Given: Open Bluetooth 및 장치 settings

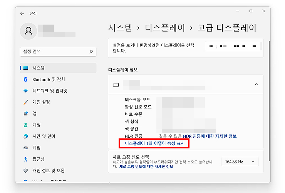Looking at the screenshot, I should coord(49,80).
